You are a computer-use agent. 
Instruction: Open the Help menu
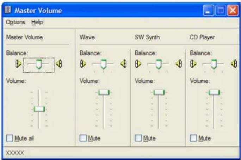(37, 22)
